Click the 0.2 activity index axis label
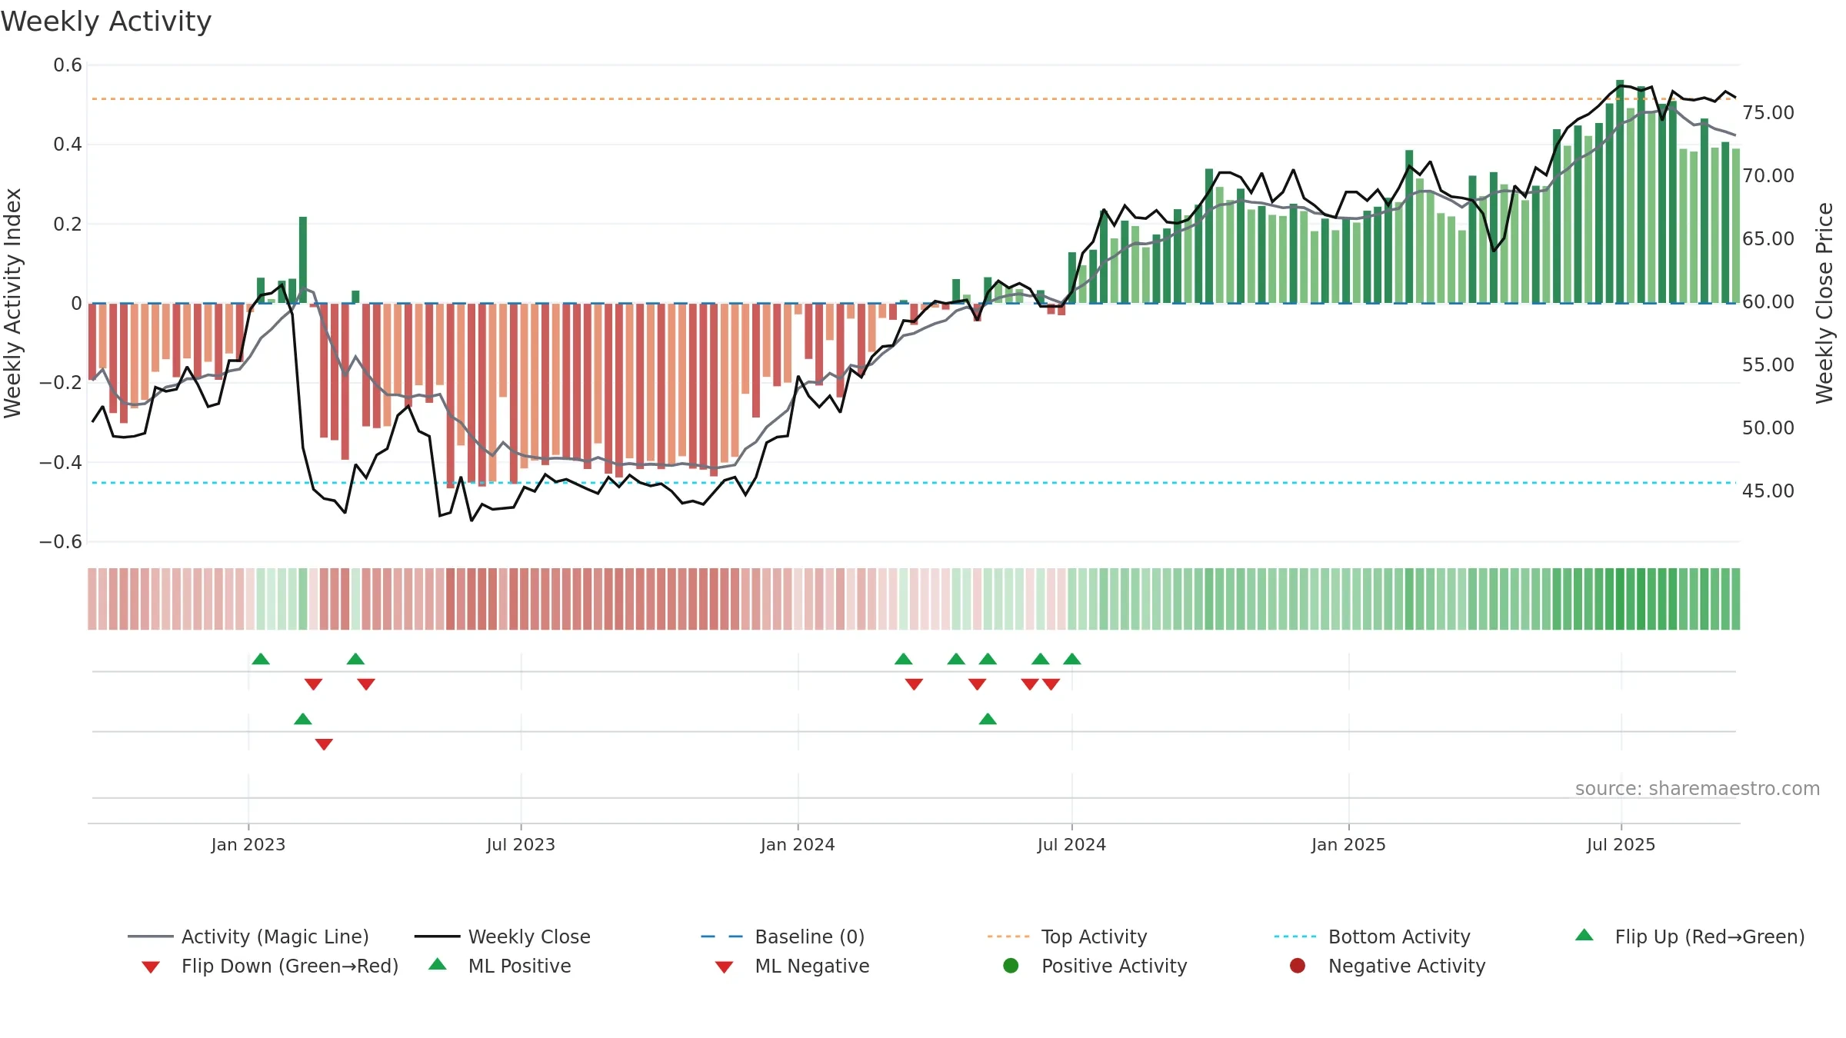This screenshot has width=1846, height=1038. [68, 225]
